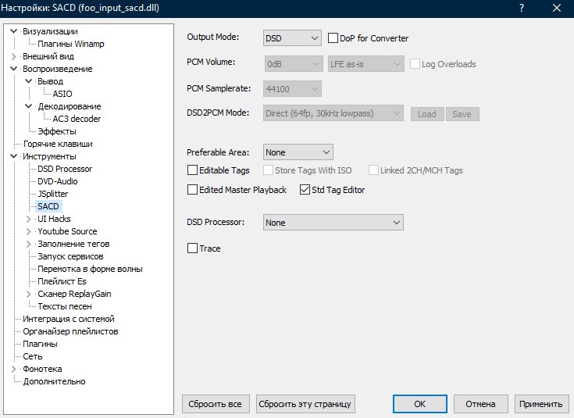Open the Output Mode dropdown
Image resolution: width=574 pixels, height=418 pixels.
[292, 38]
